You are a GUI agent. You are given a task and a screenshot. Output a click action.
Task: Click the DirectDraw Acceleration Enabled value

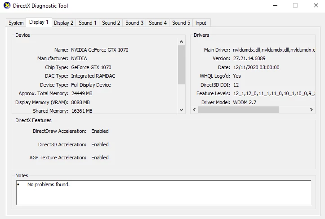point(100,131)
